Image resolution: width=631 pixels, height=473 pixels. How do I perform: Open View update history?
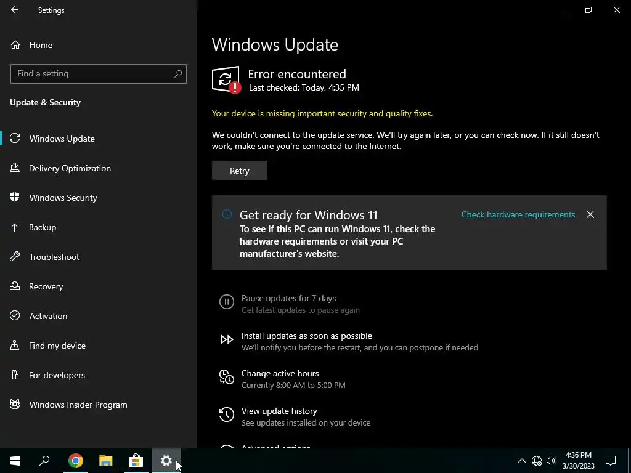point(279,411)
